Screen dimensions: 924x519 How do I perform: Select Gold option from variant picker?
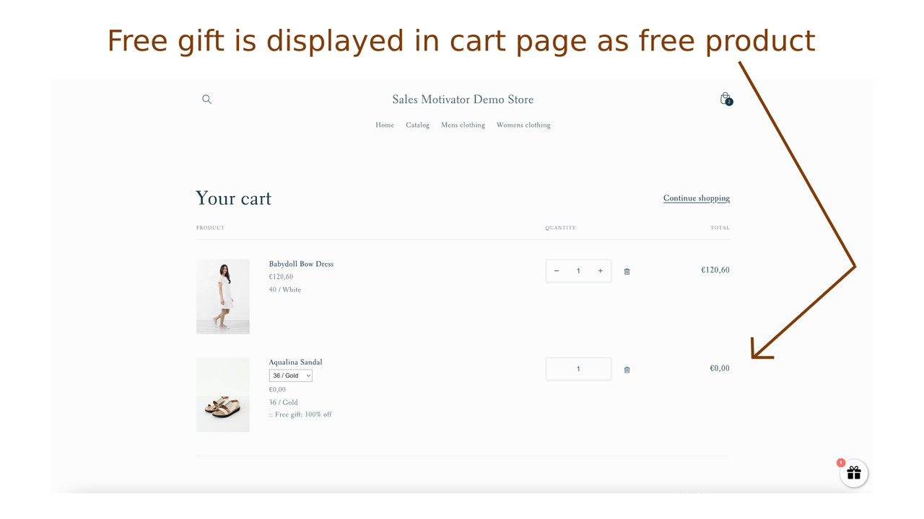tap(290, 375)
